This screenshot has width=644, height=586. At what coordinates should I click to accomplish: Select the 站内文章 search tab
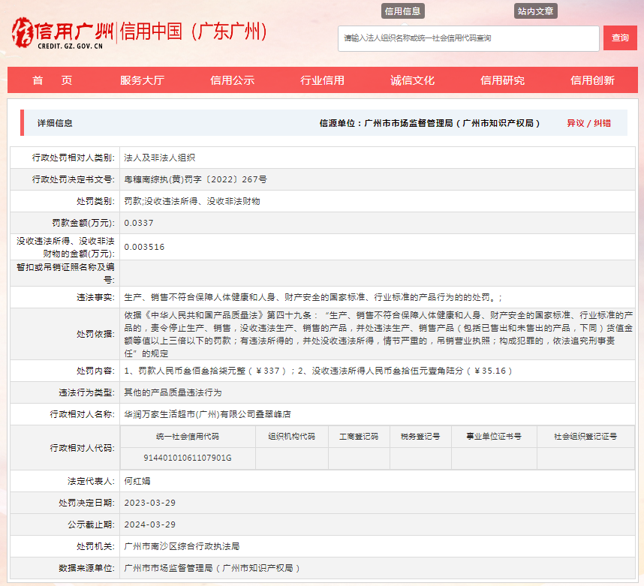tap(536, 11)
